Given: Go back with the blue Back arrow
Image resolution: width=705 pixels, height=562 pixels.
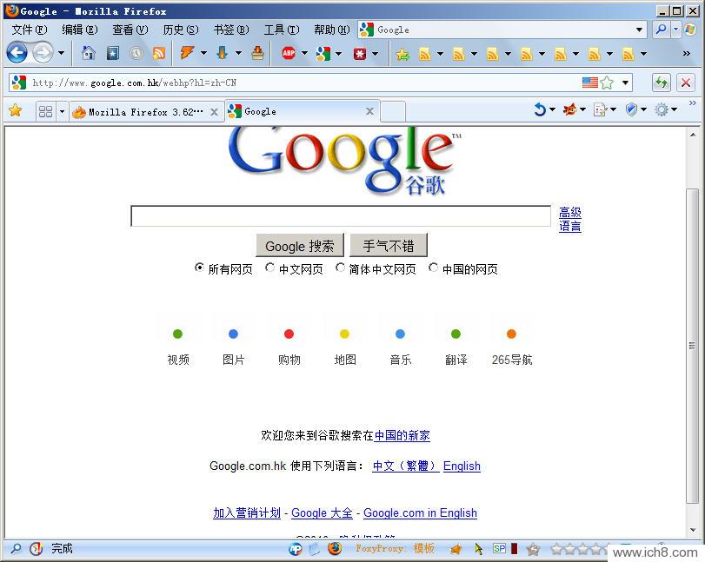Looking at the screenshot, I should pyautogui.click(x=17, y=54).
